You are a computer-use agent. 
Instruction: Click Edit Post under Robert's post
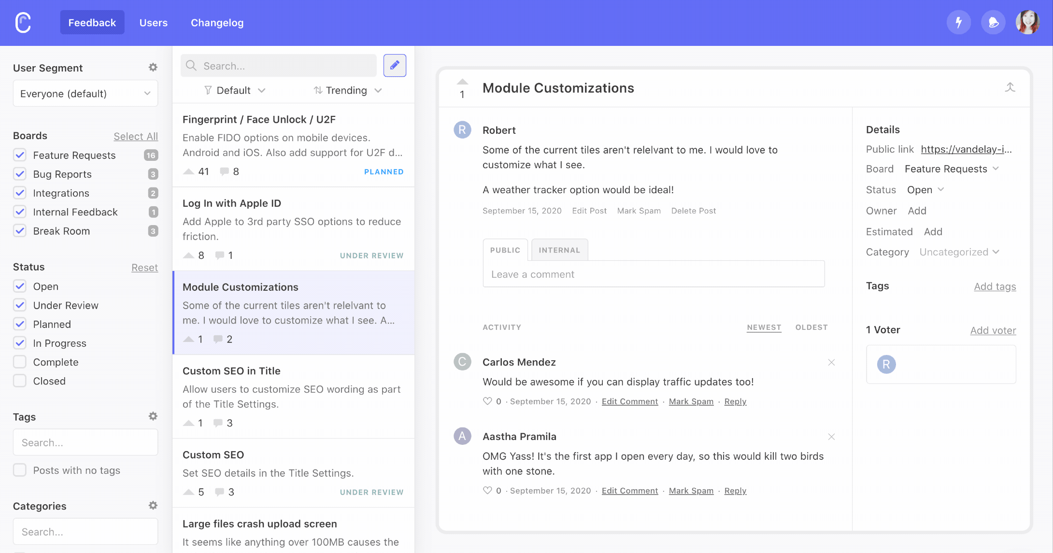click(x=589, y=211)
